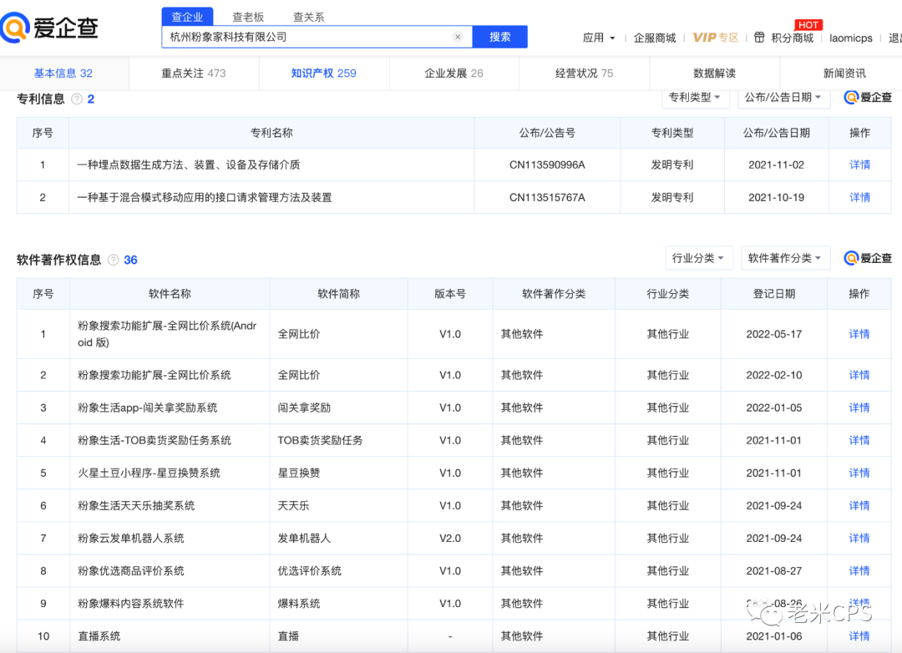This screenshot has height=653, width=902.
Task: Click the date cell 2021-11-02
Action: point(776,165)
